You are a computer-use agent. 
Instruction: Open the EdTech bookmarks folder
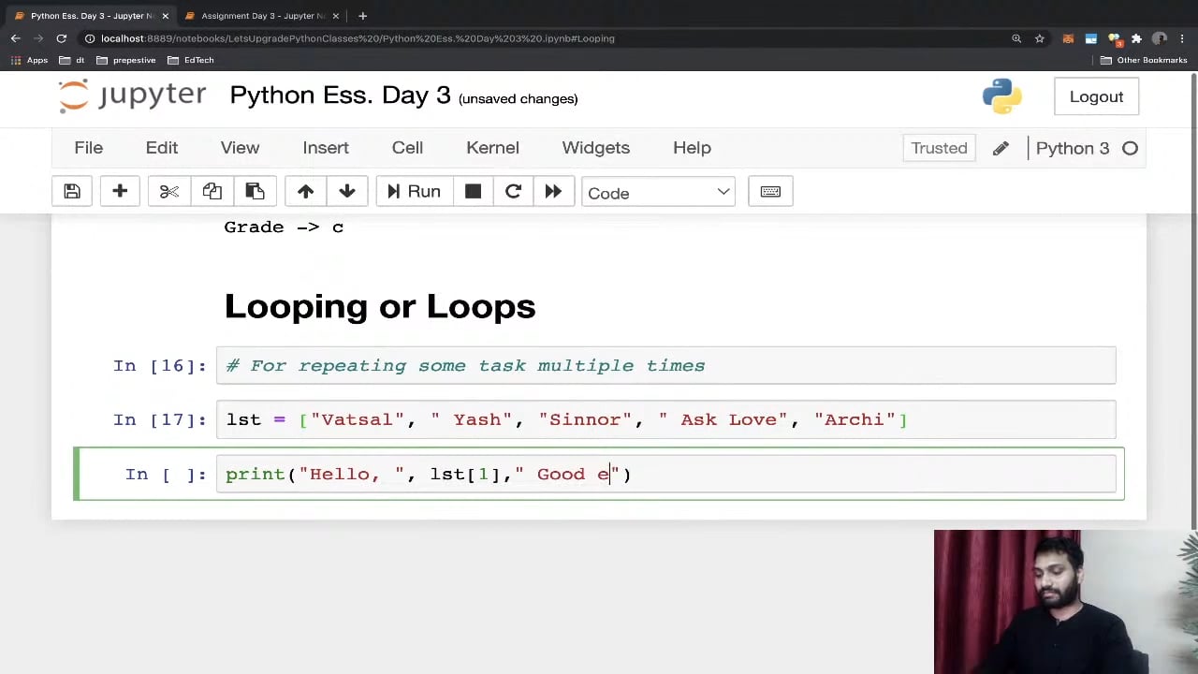point(191,60)
